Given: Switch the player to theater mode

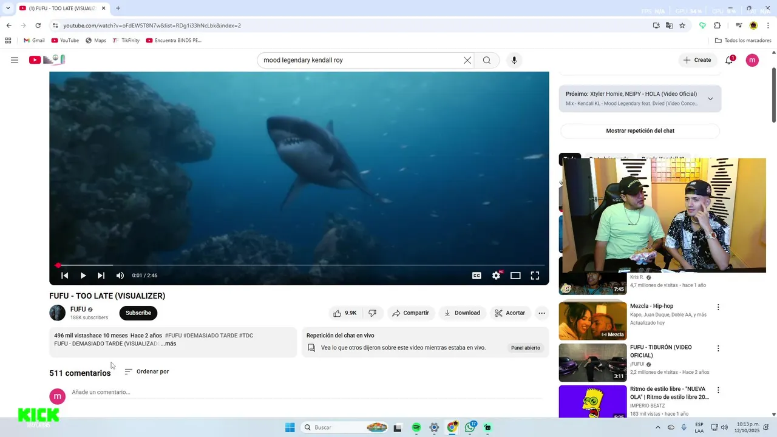Looking at the screenshot, I should [x=515, y=276].
